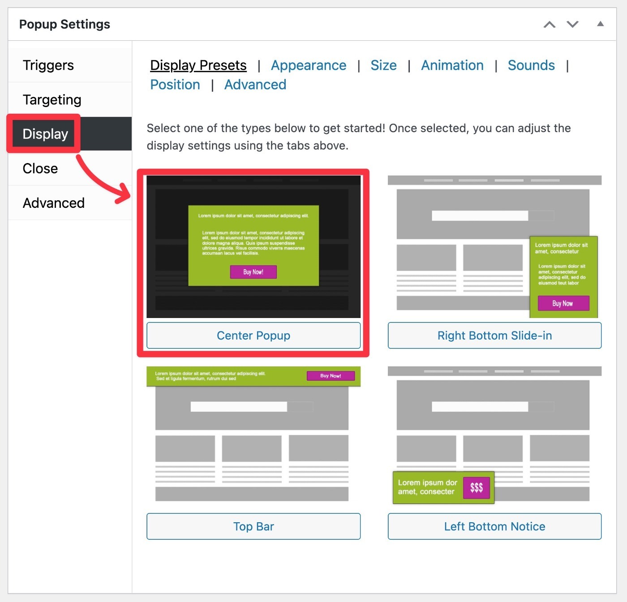The image size is (627, 602).
Task: Open the Triggers settings tab
Action: point(70,65)
